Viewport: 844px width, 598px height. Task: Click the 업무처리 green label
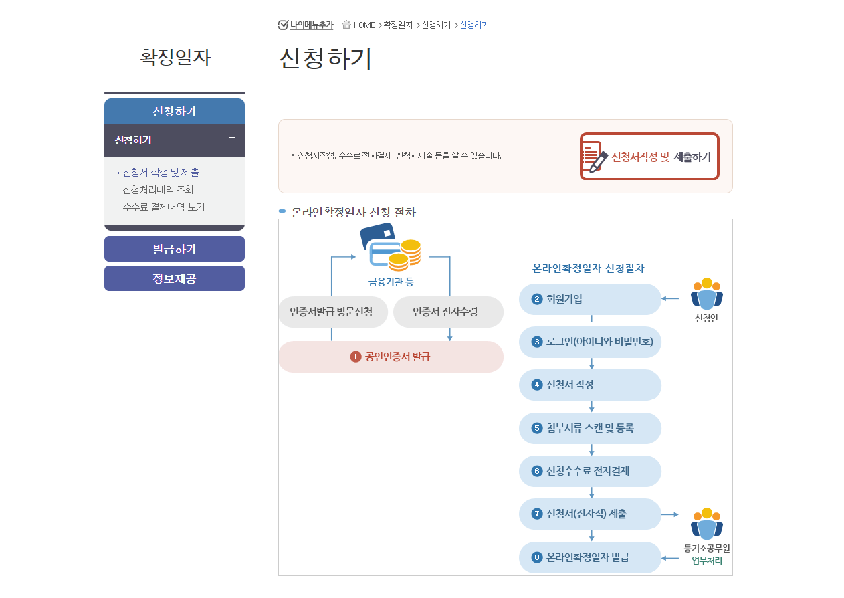pos(707,561)
